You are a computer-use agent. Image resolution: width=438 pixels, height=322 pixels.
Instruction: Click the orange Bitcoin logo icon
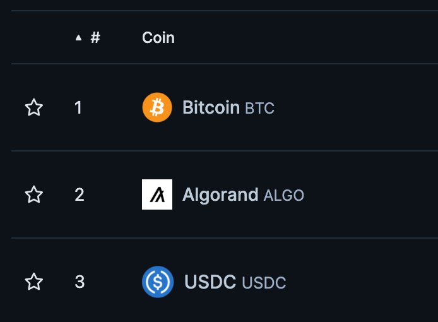coord(157,107)
